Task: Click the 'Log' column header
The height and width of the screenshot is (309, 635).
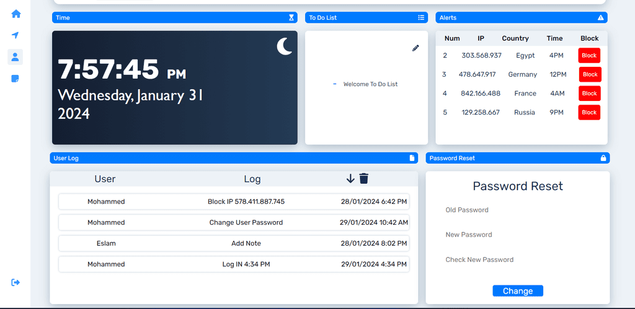Action: 252,179
